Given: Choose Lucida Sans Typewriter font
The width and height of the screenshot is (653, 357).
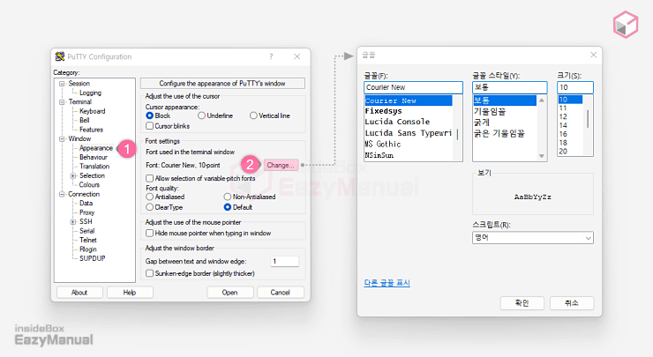Looking at the screenshot, I should [x=409, y=133].
